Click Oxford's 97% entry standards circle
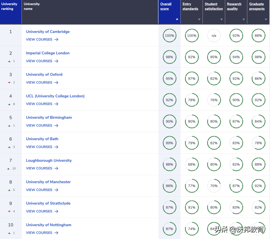270x239 pixels. [192, 78]
